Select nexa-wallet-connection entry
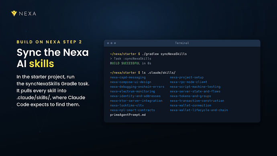The height and width of the screenshot is (156, 277). click(x=190, y=105)
